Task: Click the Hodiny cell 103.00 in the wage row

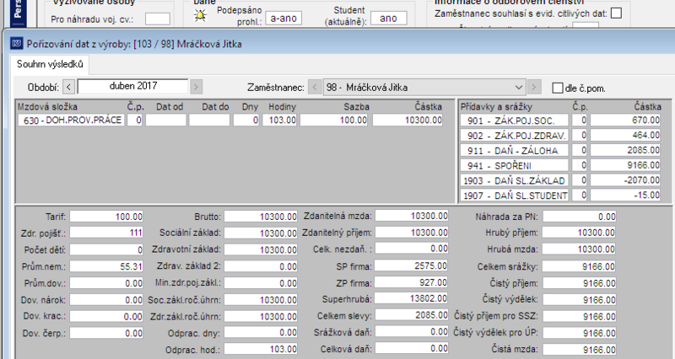Action: (x=280, y=120)
